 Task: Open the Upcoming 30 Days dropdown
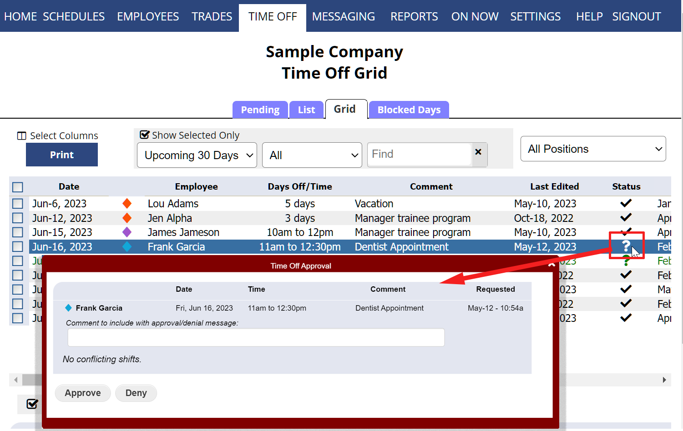pyautogui.click(x=197, y=155)
